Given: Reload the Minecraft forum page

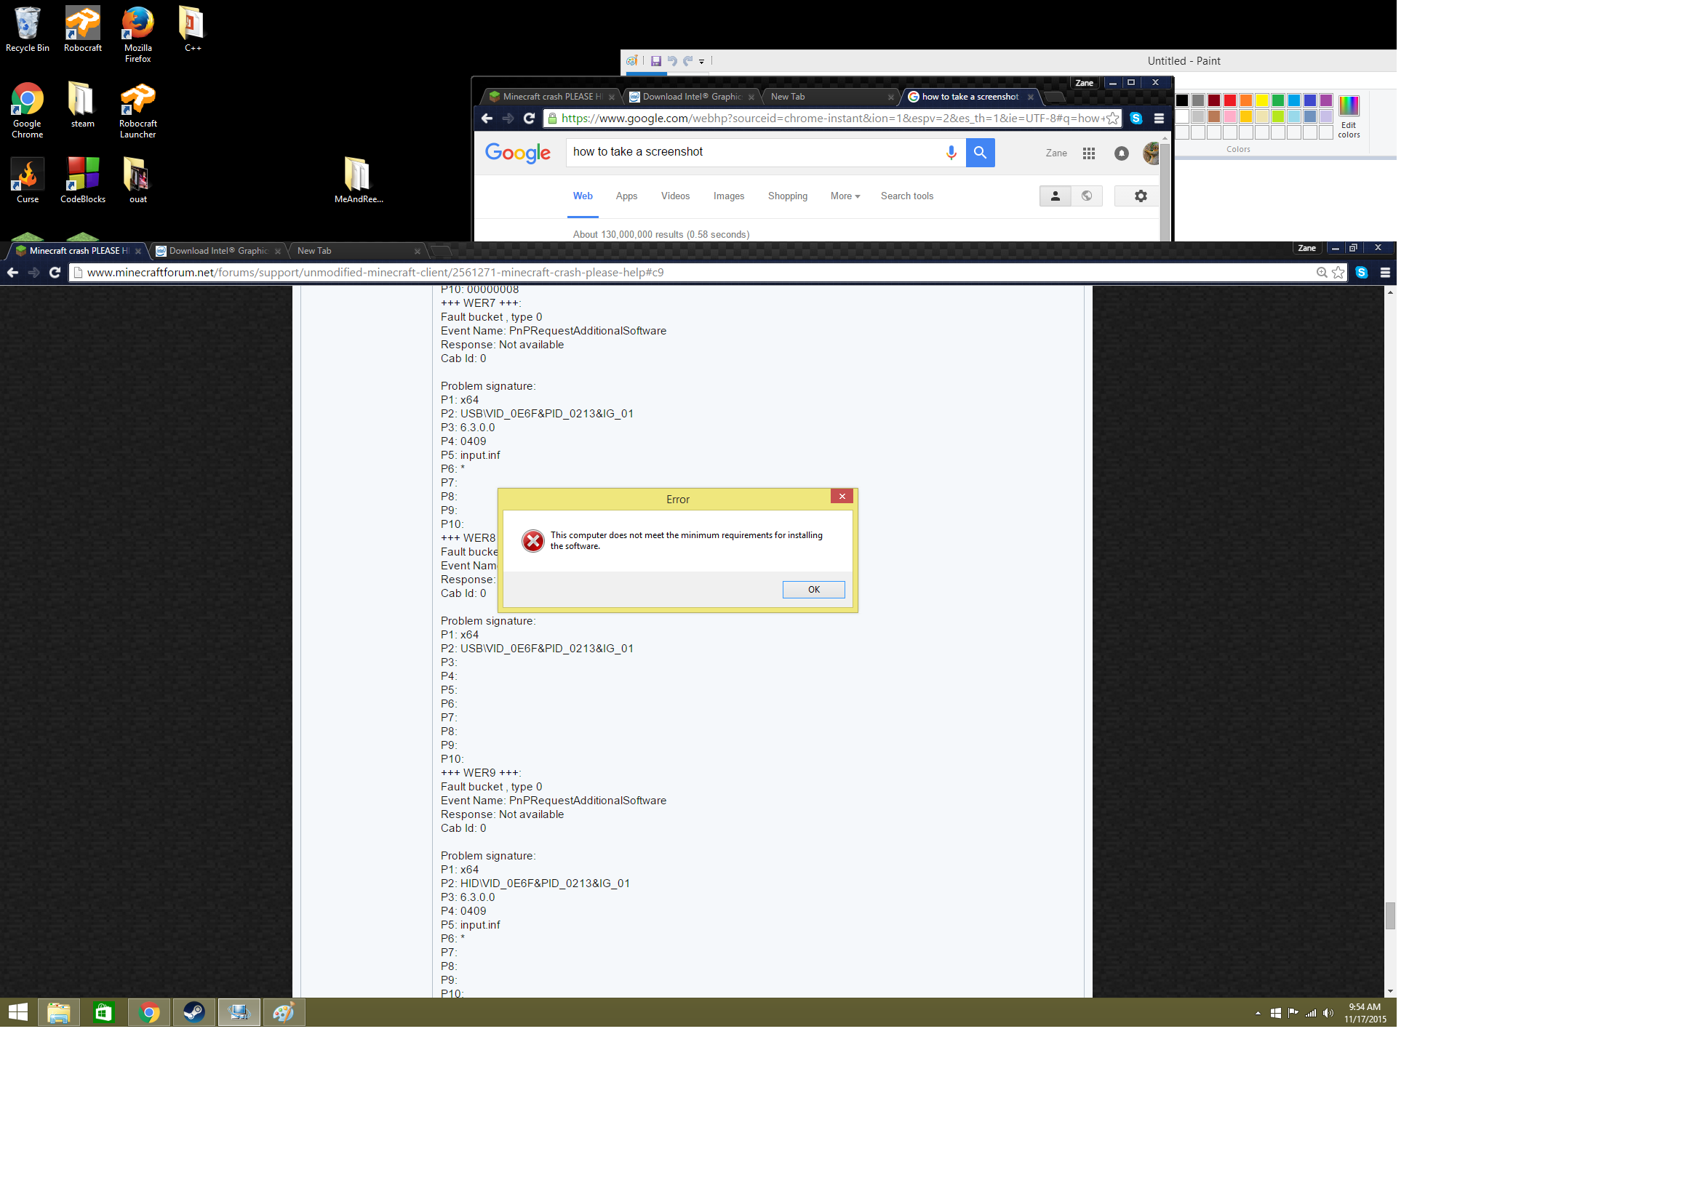Looking at the screenshot, I should click(55, 273).
